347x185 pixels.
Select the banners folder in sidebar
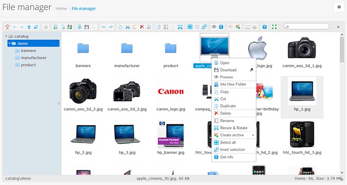point(28,51)
